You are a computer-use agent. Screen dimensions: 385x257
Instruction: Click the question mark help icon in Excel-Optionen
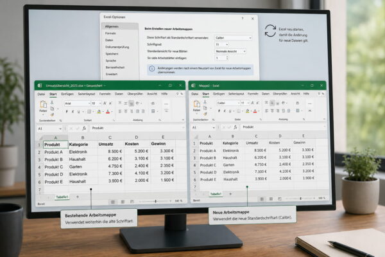243,19
